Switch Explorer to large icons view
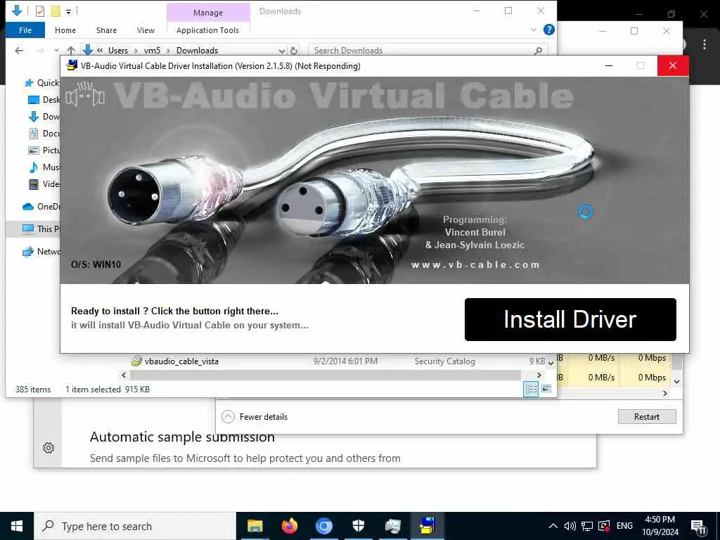This screenshot has height=540, width=720. pos(546,390)
